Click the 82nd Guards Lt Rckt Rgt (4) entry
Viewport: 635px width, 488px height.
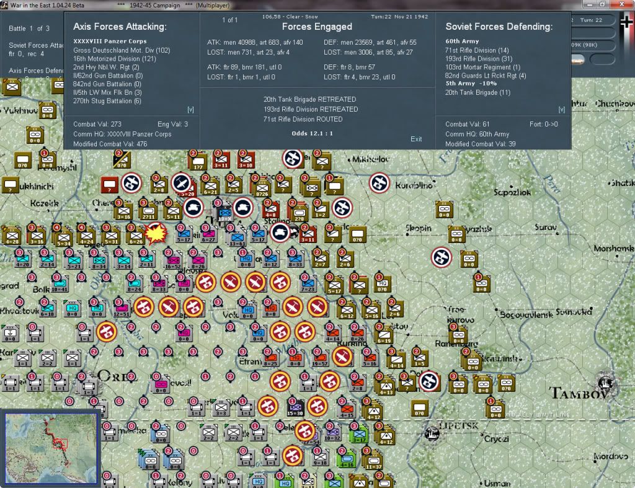pos(485,76)
